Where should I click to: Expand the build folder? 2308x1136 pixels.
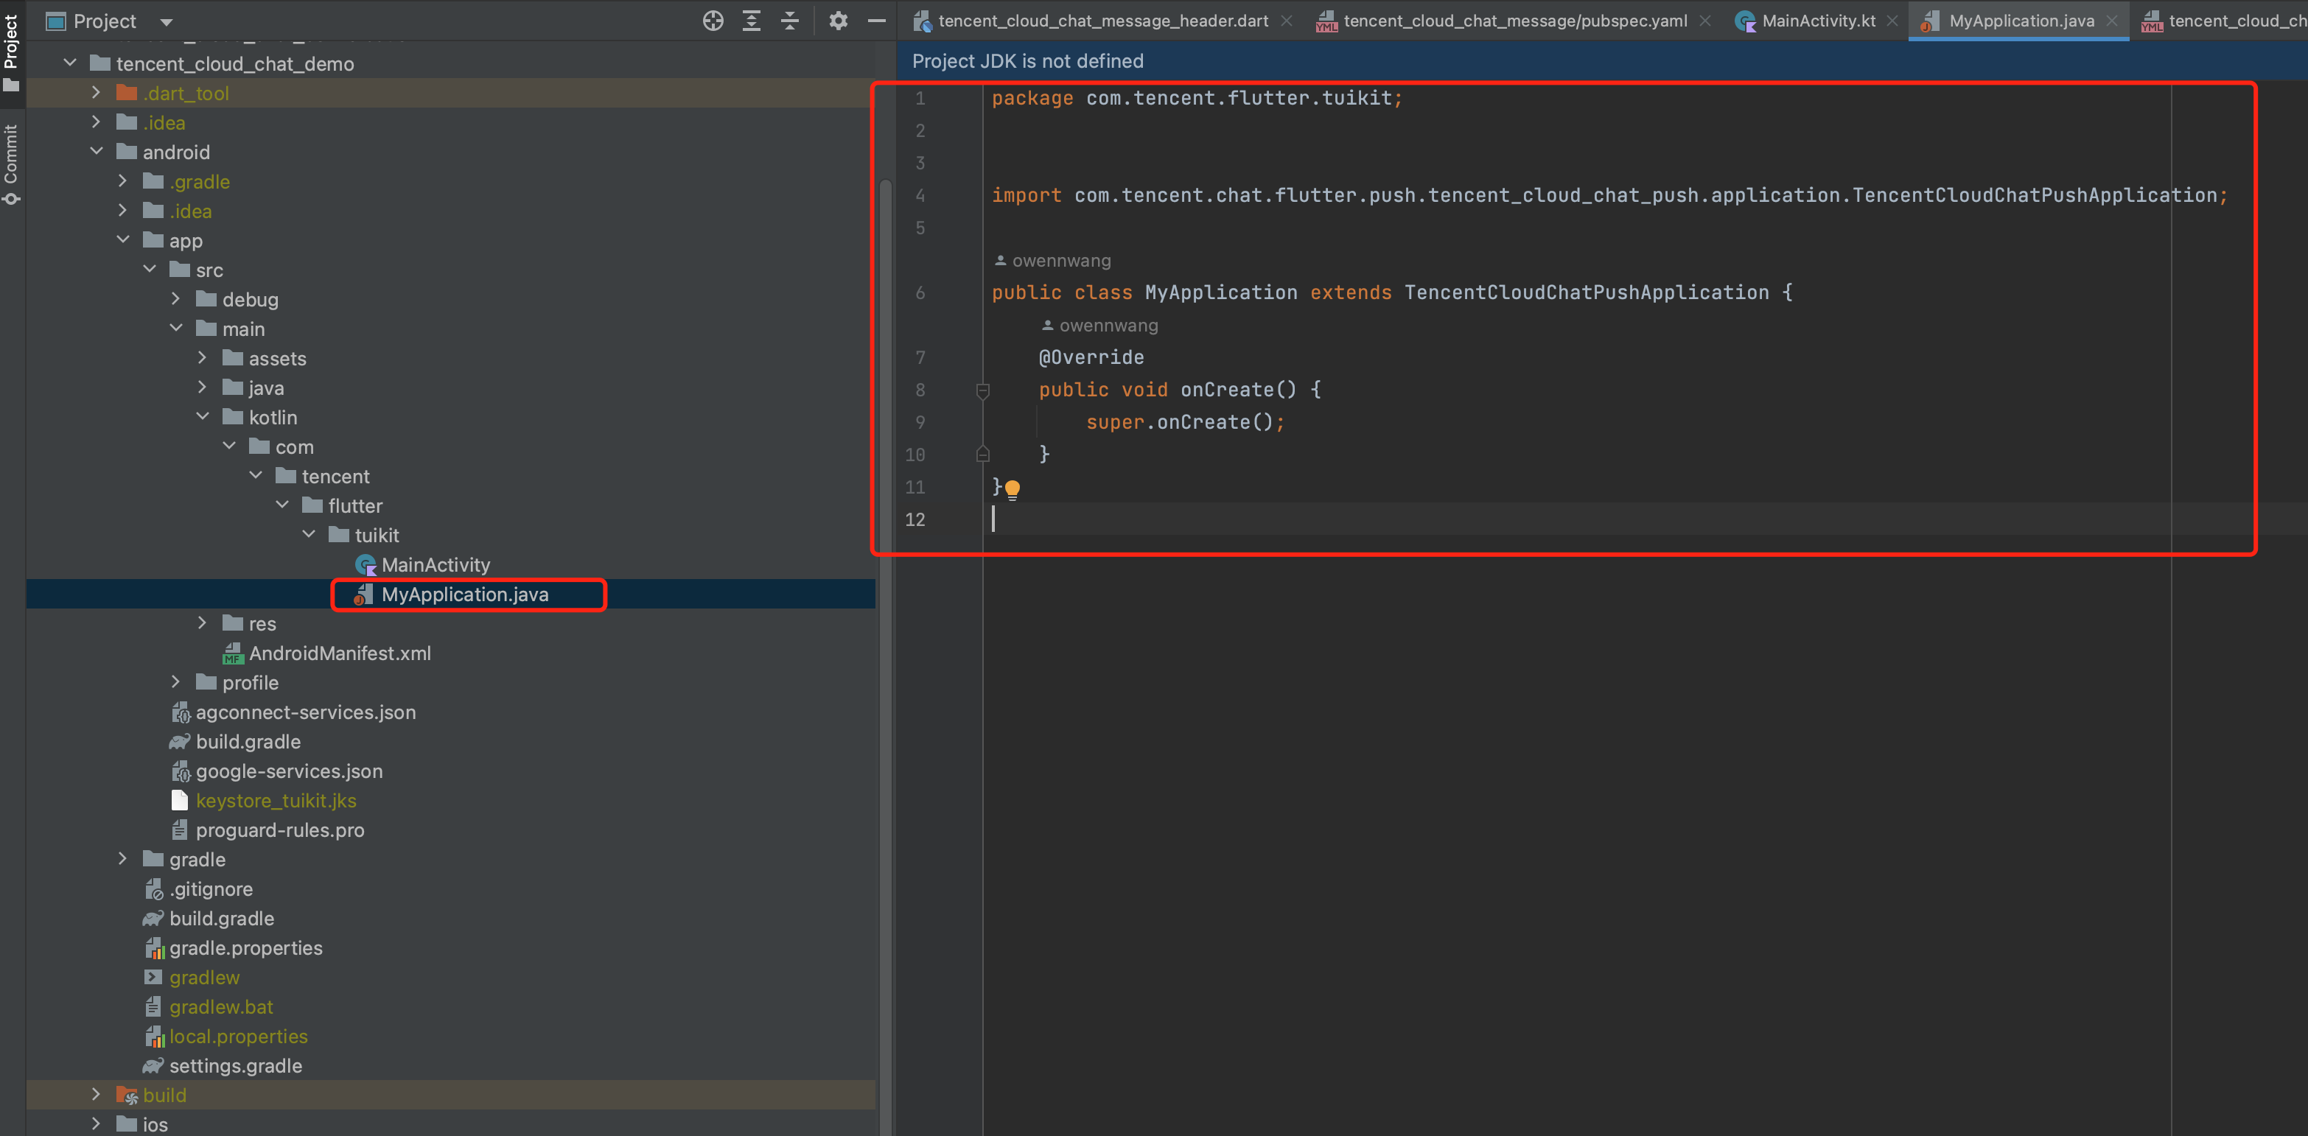(97, 1094)
